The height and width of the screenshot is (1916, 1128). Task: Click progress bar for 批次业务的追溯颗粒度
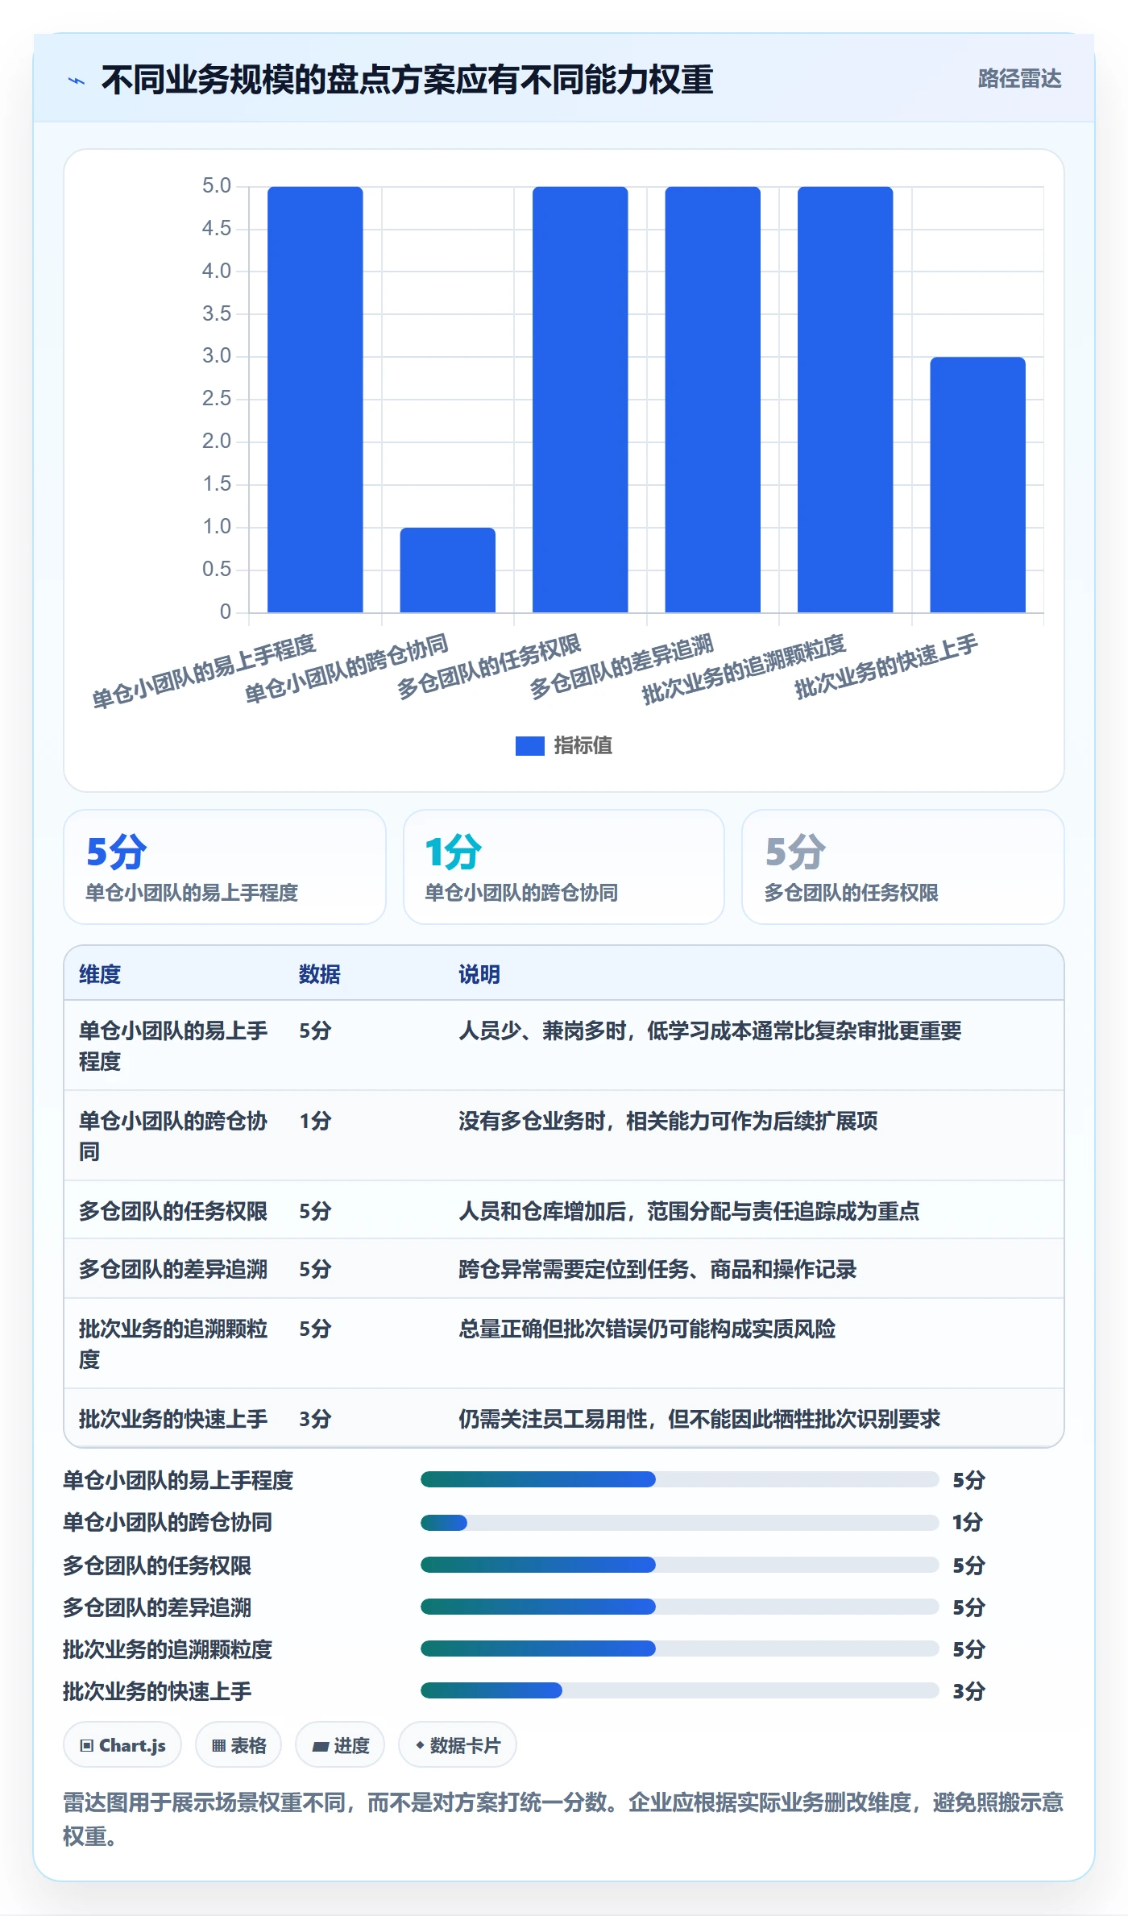(x=679, y=1649)
